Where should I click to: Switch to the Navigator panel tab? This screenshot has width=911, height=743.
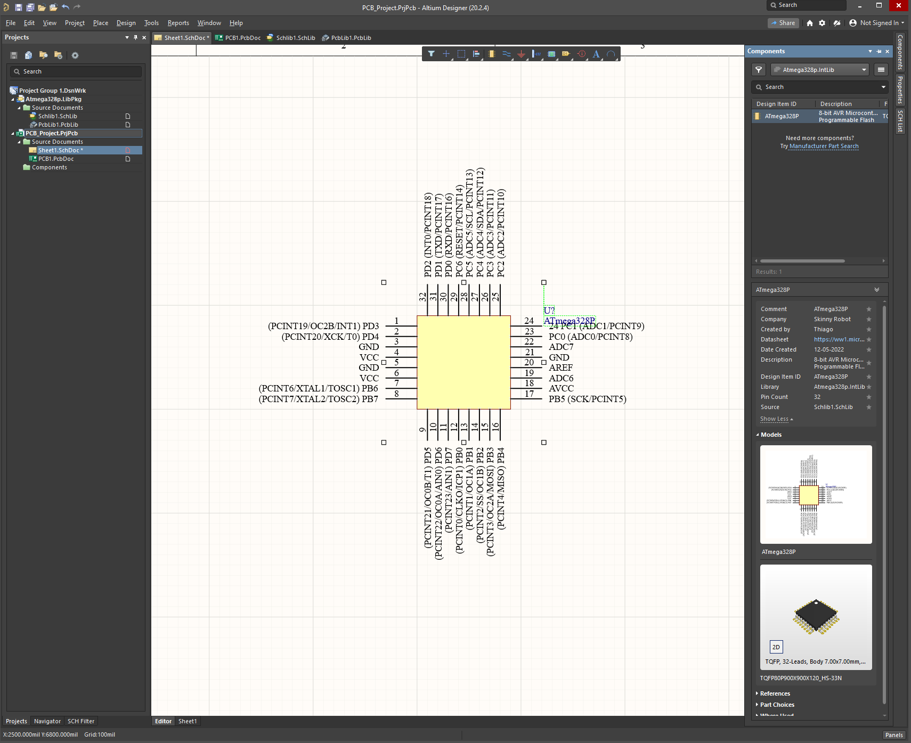[x=47, y=721]
